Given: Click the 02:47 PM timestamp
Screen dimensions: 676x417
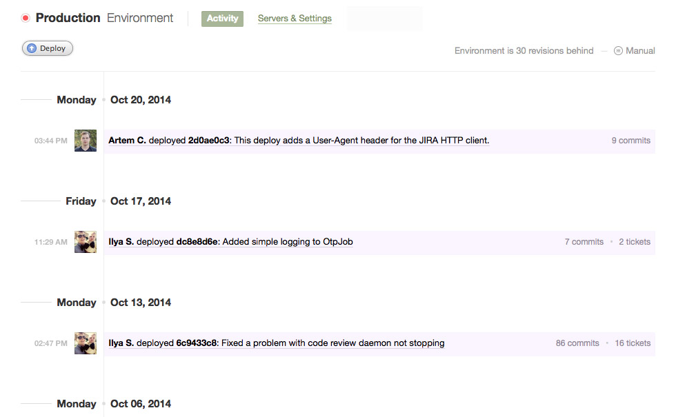Looking at the screenshot, I should tap(51, 343).
